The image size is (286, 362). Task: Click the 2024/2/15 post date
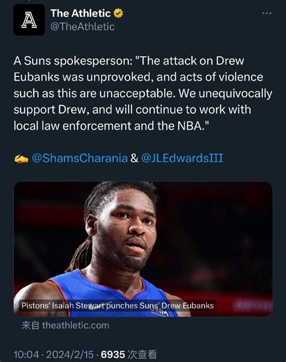point(70,354)
